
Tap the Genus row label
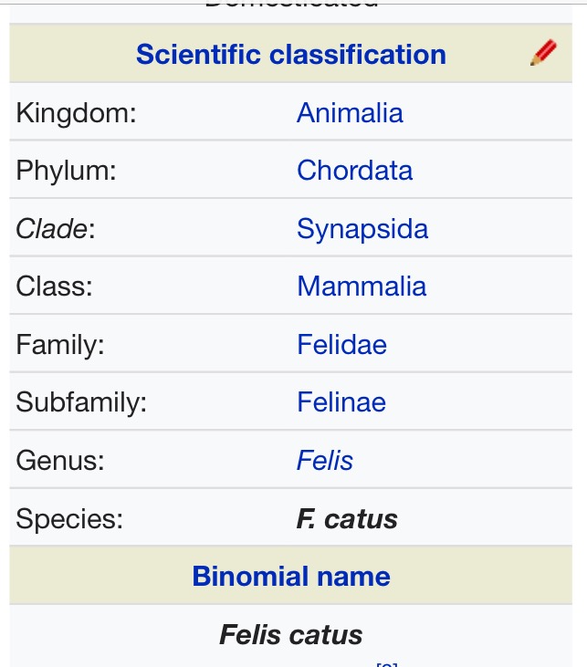60,460
